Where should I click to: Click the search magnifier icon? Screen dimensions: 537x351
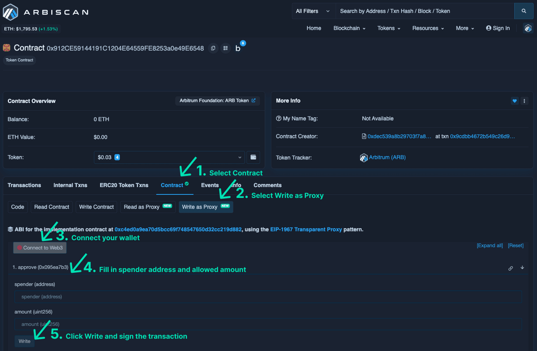pyautogui.click(x=524, y=11)
